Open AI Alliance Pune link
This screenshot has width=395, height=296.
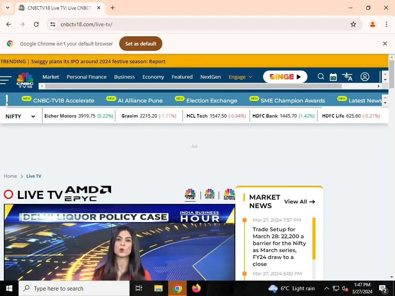tap(140, 101)
